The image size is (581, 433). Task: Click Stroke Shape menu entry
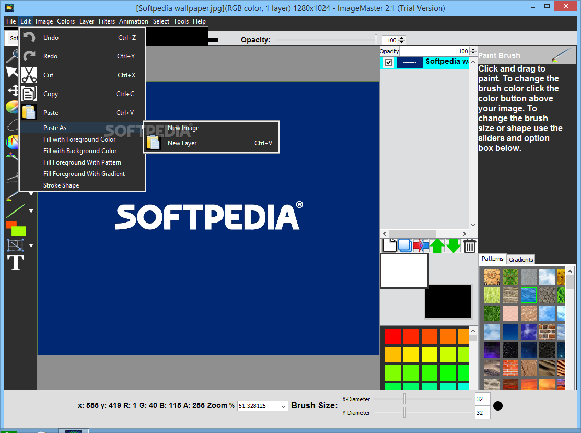pos(82,185)
